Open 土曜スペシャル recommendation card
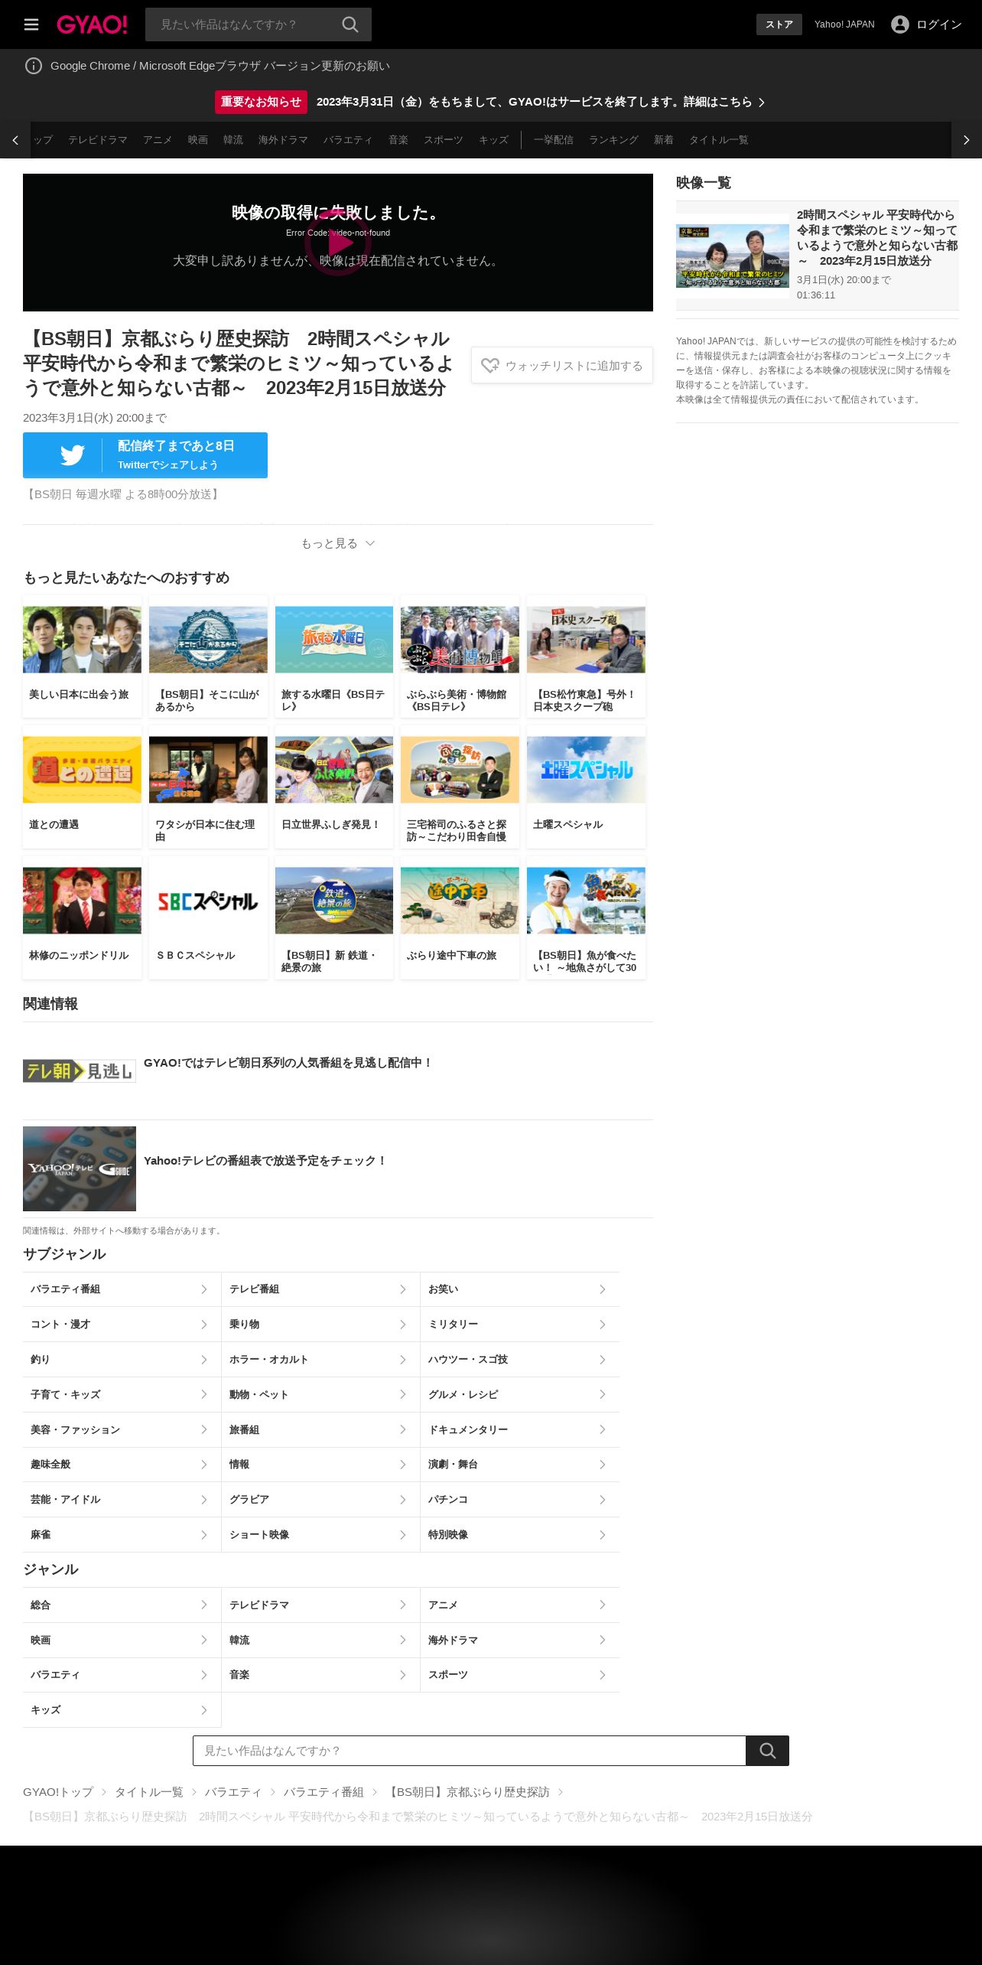Screen dimensions: 982x1965 [x=586, y=787]
